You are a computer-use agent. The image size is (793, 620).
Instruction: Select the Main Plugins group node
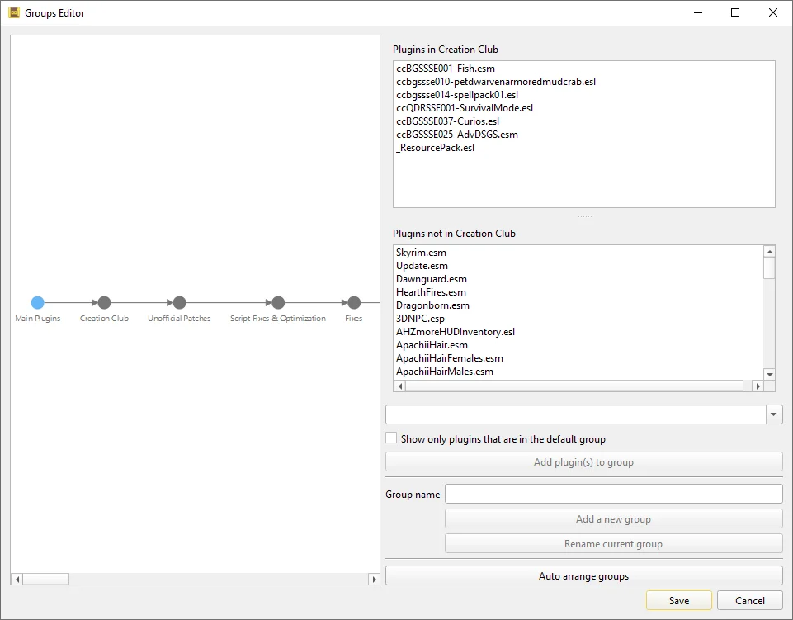[37, 303]
